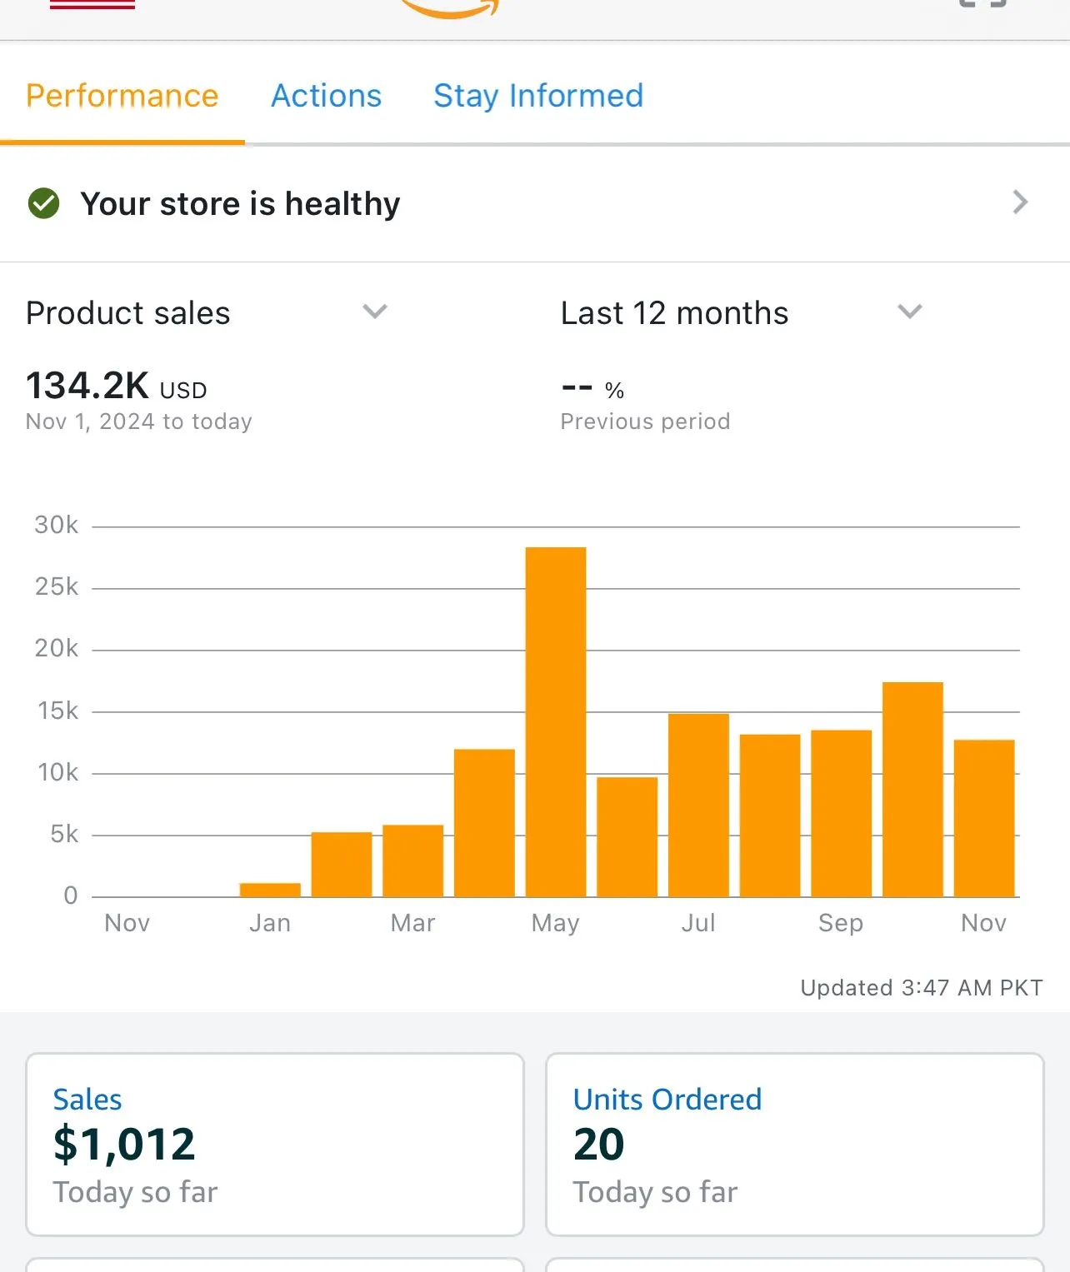Select the Performance tab

(x=122, y=96)
